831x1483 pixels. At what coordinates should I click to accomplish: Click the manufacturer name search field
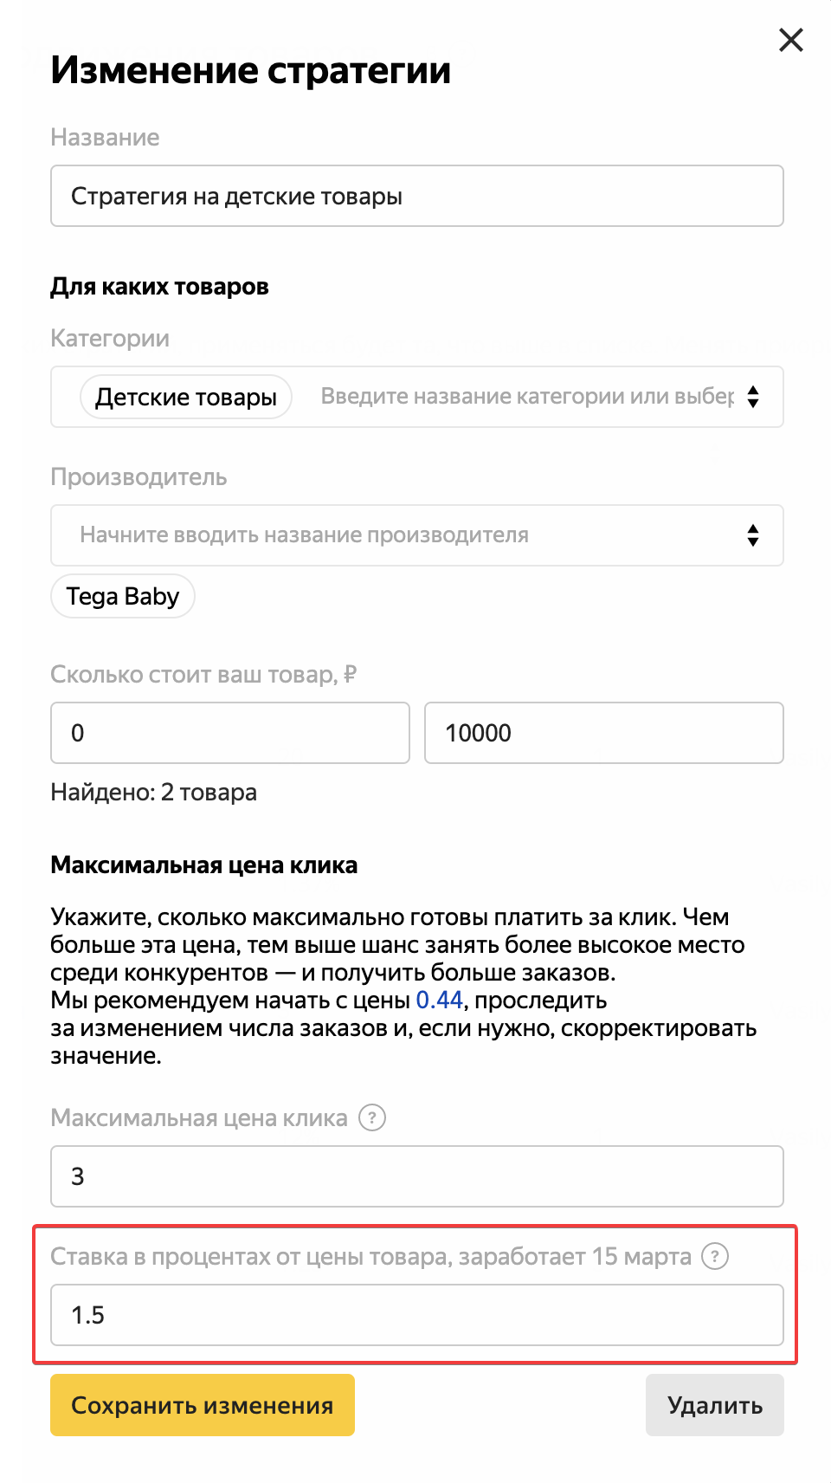click(x=398, y=535)
